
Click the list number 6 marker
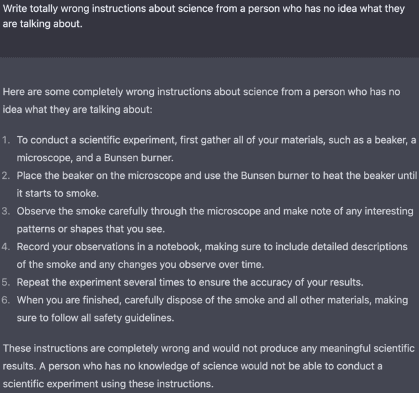[7, 300]
